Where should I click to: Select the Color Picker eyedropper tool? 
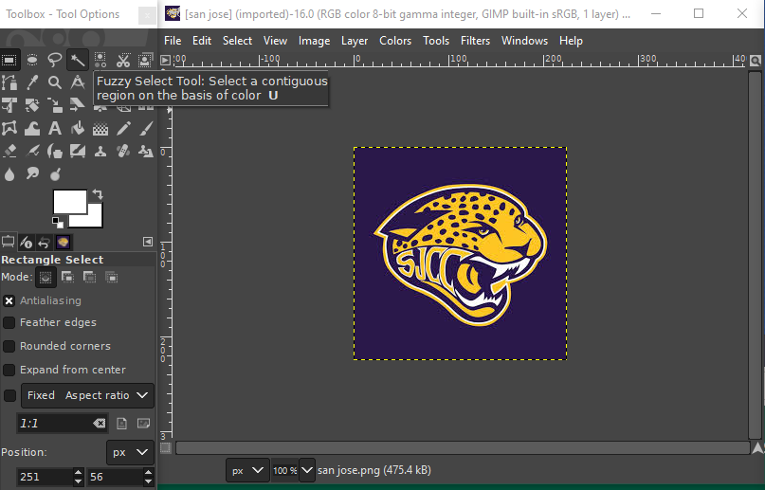pyautogui.click(x=32, y=82)
